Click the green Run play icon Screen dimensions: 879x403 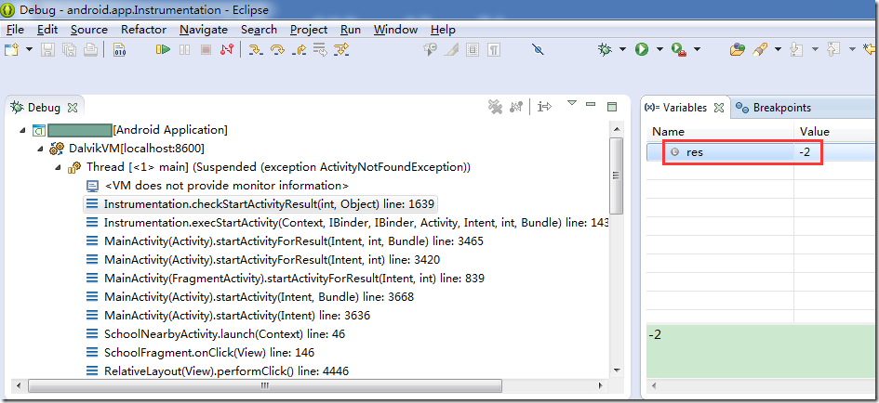[642, 50]
